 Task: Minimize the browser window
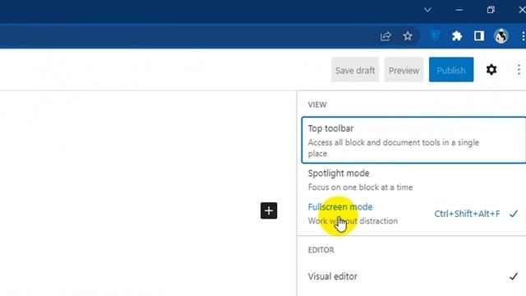pos(459,10)
